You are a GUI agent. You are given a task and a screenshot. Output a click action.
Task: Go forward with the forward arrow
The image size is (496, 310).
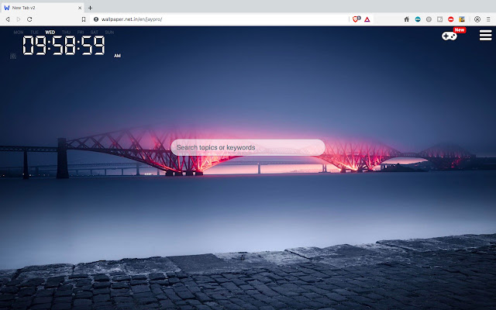[19, 19]
